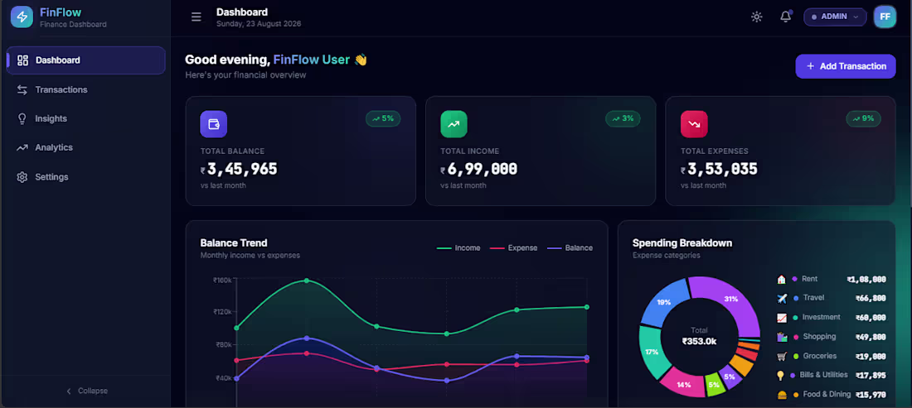Toggle the Expense series in chart legend
Image resolution: width=912 pixels, height=408 pixels.
point(513,247)
